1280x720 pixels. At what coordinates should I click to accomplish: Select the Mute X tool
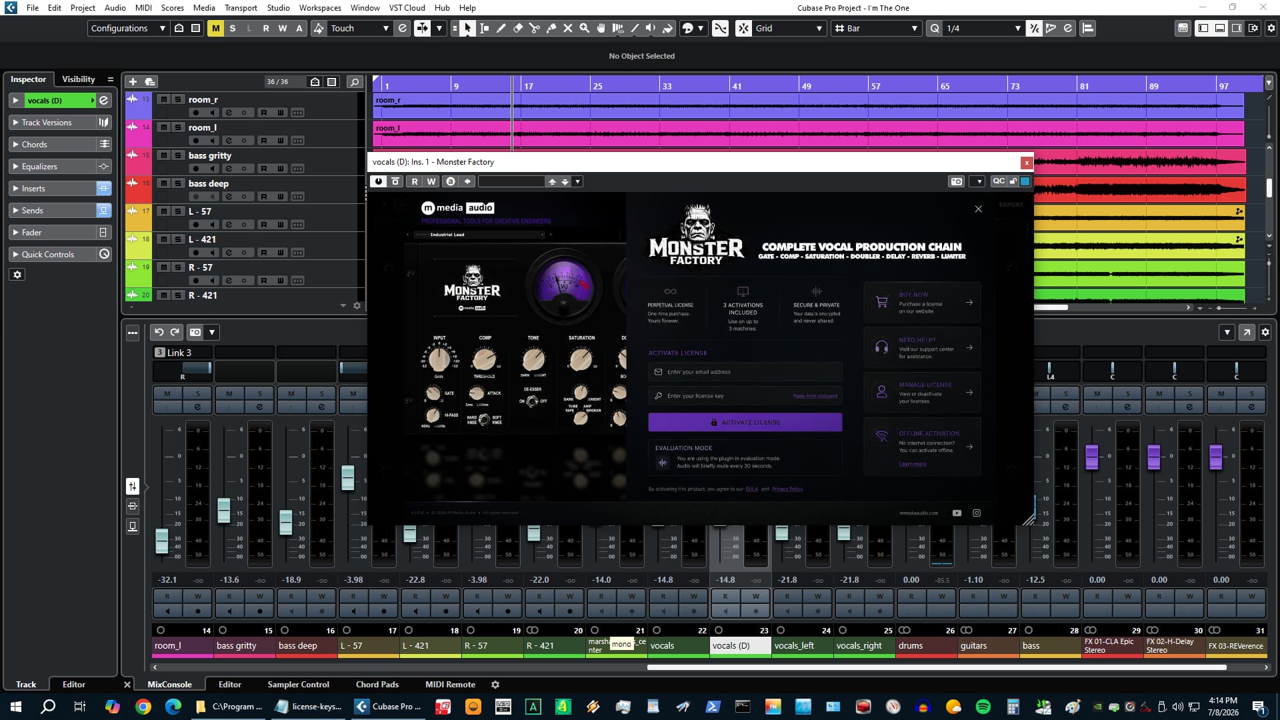click(x=568, y=28)
